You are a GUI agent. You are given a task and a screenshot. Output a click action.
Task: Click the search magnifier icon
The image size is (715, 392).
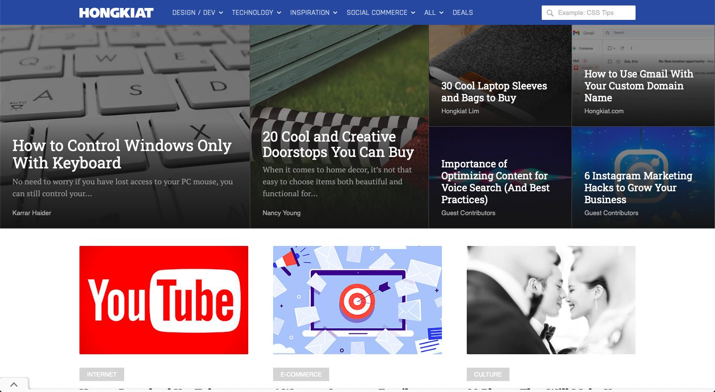550,13
